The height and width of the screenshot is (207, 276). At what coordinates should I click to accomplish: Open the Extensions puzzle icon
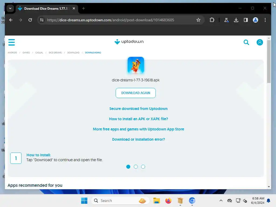point(212,20)
